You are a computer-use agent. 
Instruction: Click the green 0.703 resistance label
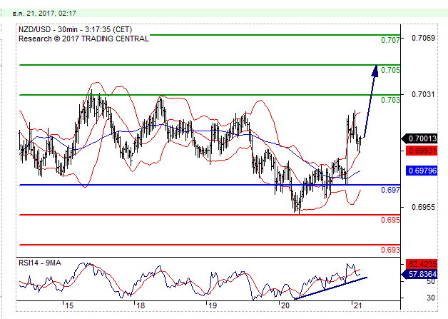(390, 100)
